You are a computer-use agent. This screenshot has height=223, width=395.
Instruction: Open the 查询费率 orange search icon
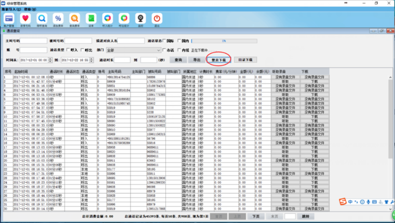pos(75,19)
